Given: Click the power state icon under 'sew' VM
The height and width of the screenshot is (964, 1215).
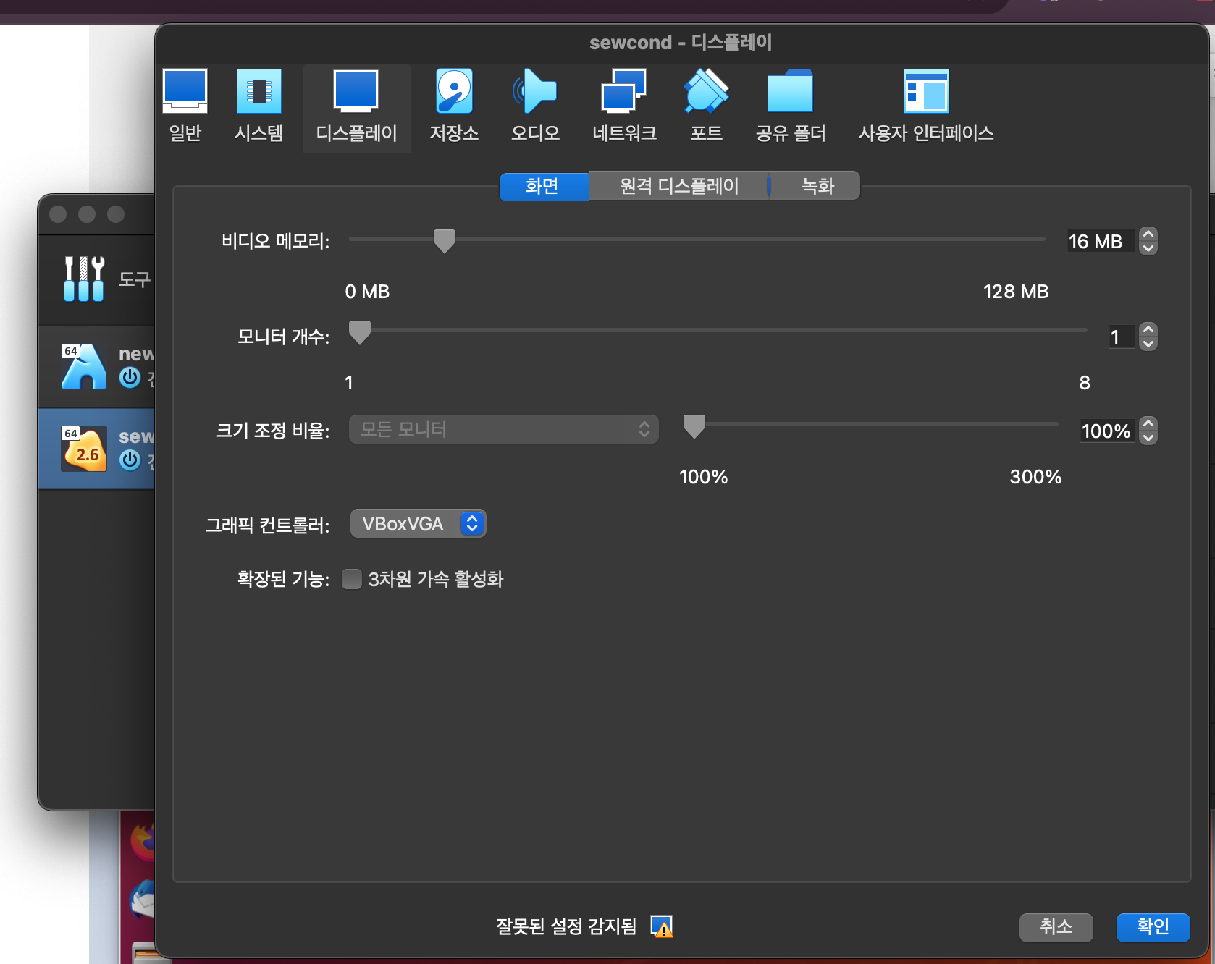Looking at the screenshot, I should pos(130,460).
